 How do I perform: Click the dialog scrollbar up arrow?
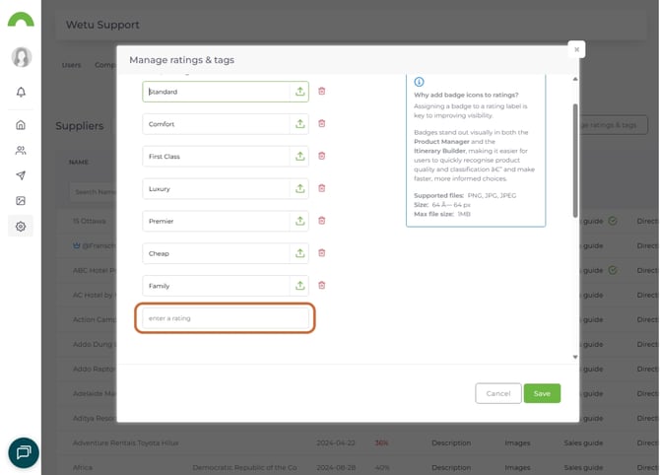(x=575, y=79)
